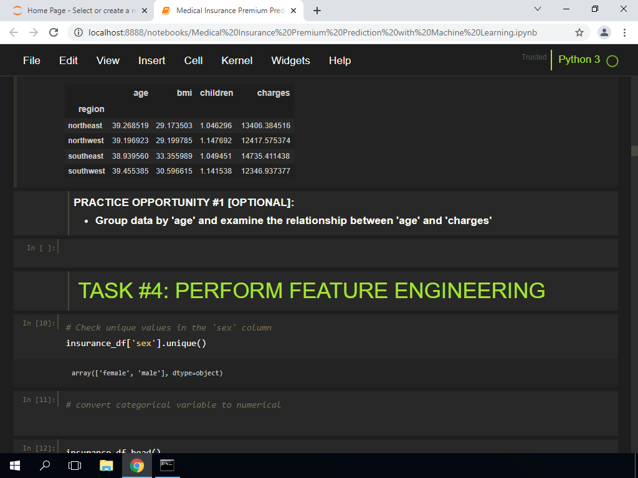Open the View menu
The height and width of the screenshot is (478, 638).
click(x=108, y=60)
